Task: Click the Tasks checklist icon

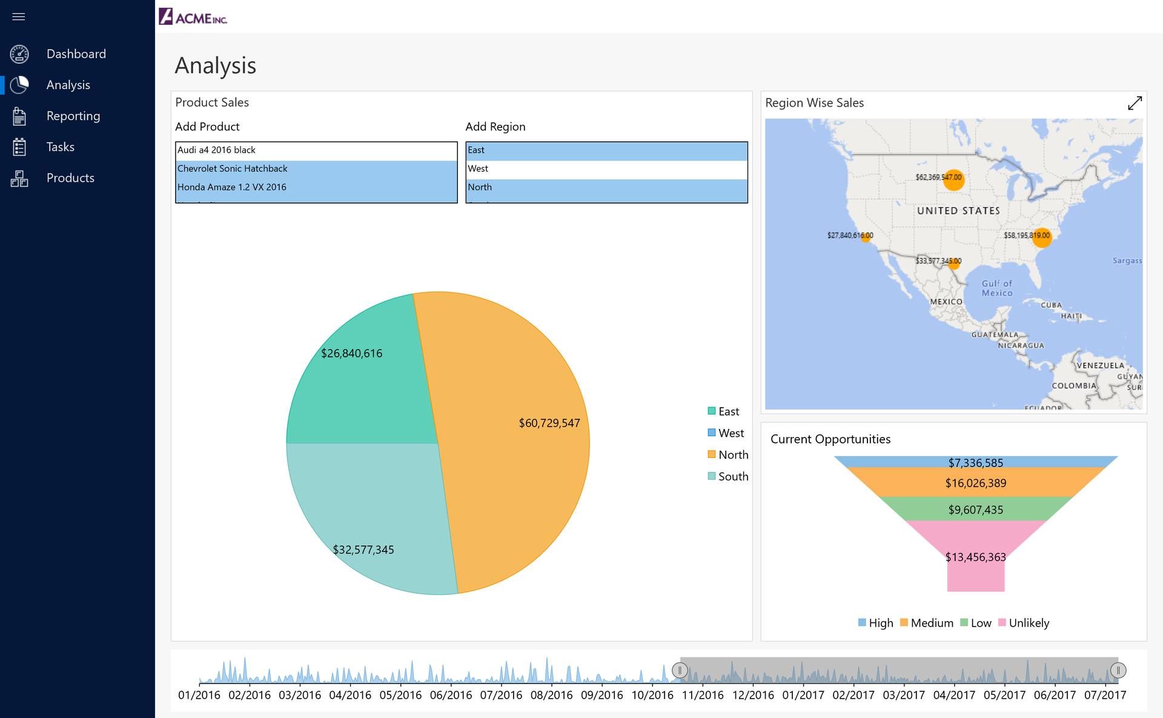Action: 19,147
